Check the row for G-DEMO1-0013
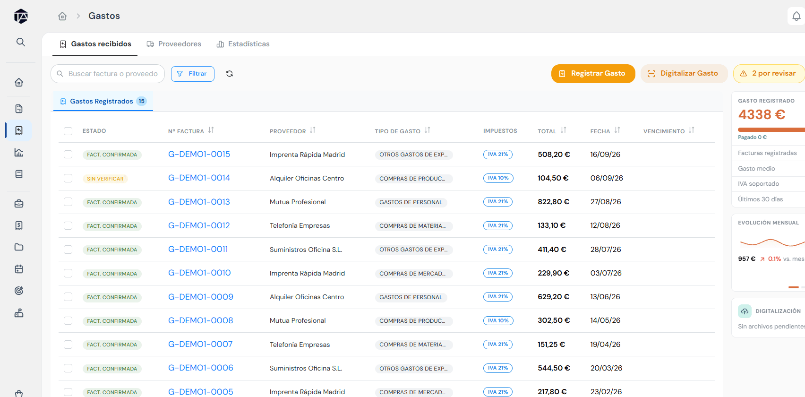Viewport: 805px width, 397px height. pos(68,202)
